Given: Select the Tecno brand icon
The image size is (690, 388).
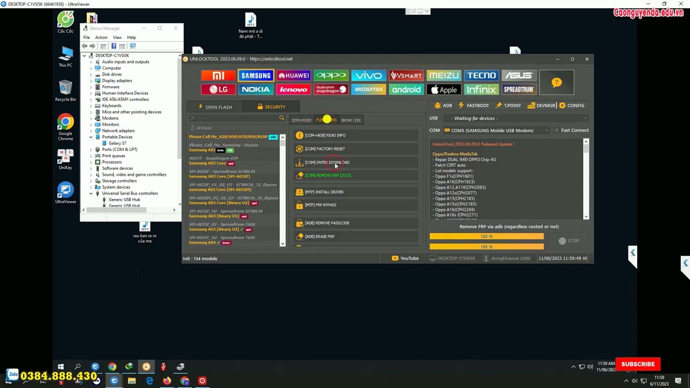Looking at the screenshot, I should (481, 76).
